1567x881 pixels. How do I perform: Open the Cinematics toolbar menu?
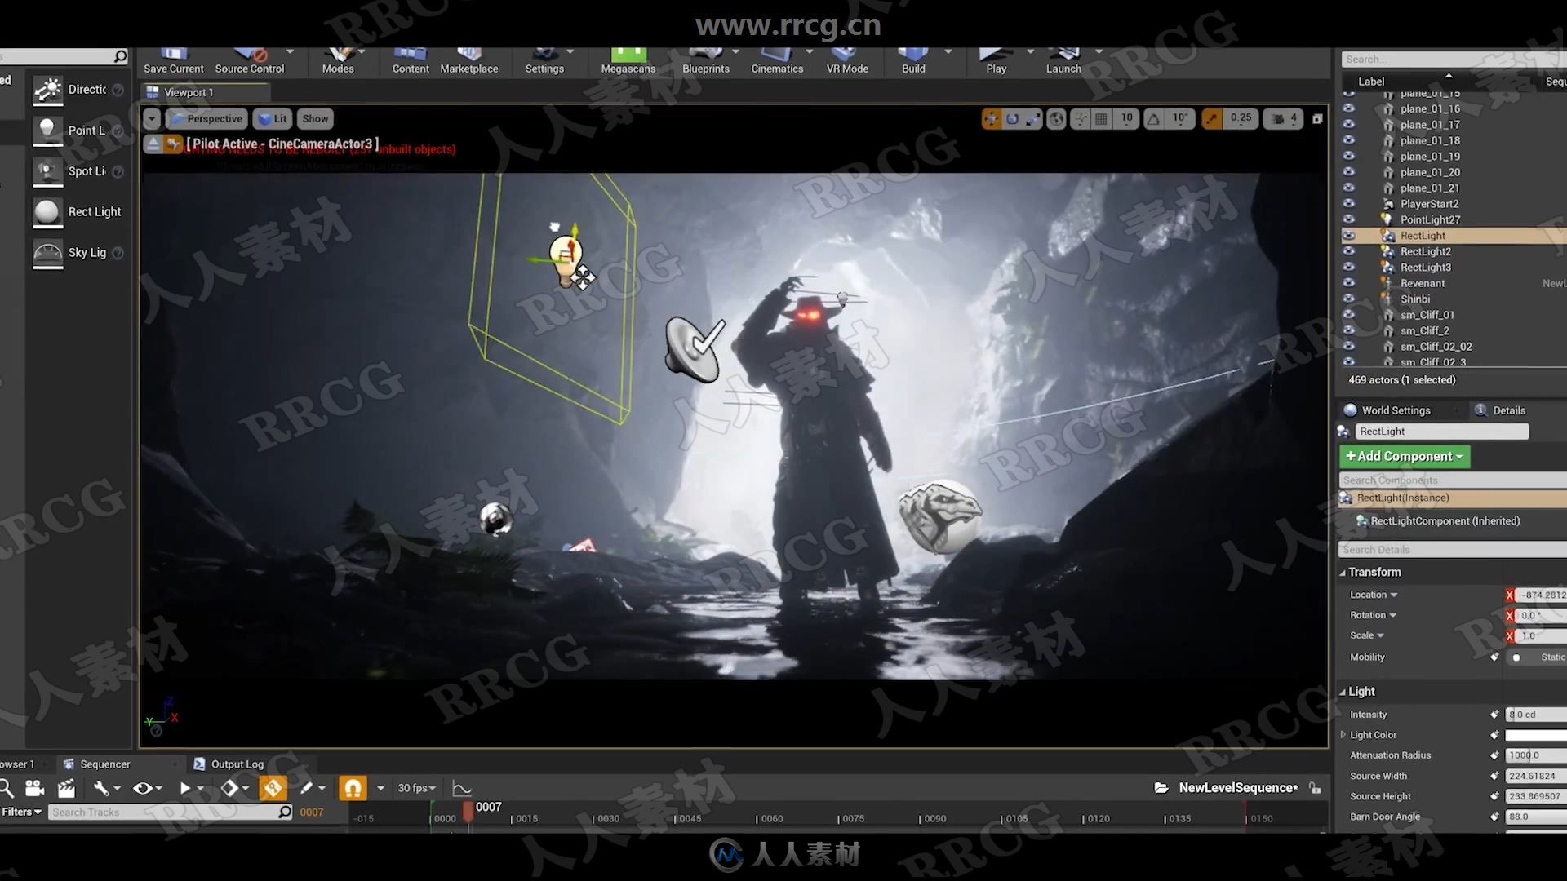pyautogui.click(x=777, y=60)
